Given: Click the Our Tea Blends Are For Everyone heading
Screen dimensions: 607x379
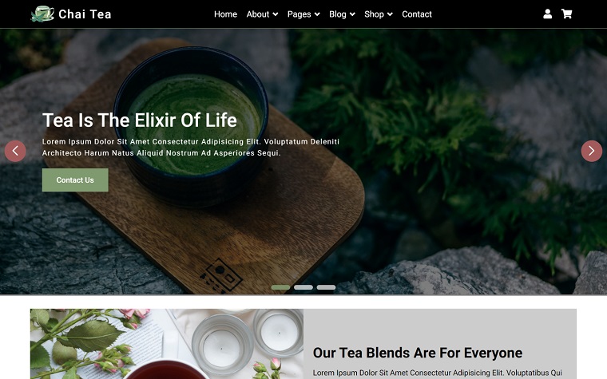Looking at the screenshot, I should pos(417,353).
